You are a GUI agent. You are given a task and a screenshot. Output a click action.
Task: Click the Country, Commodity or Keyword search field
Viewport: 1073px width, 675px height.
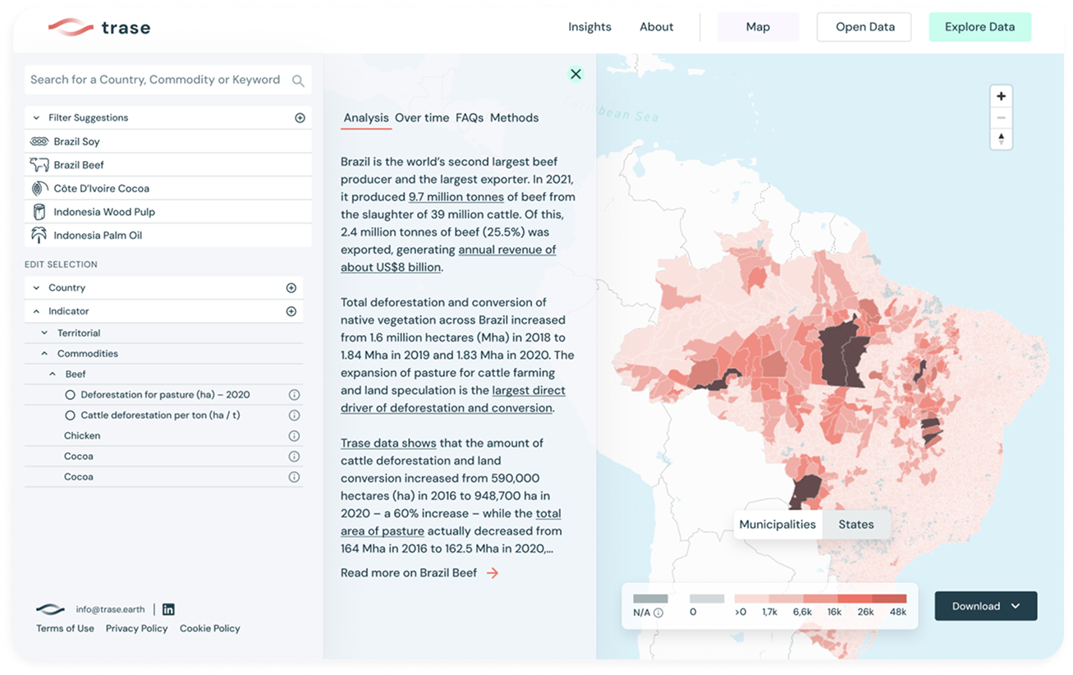tap(167, 80)
